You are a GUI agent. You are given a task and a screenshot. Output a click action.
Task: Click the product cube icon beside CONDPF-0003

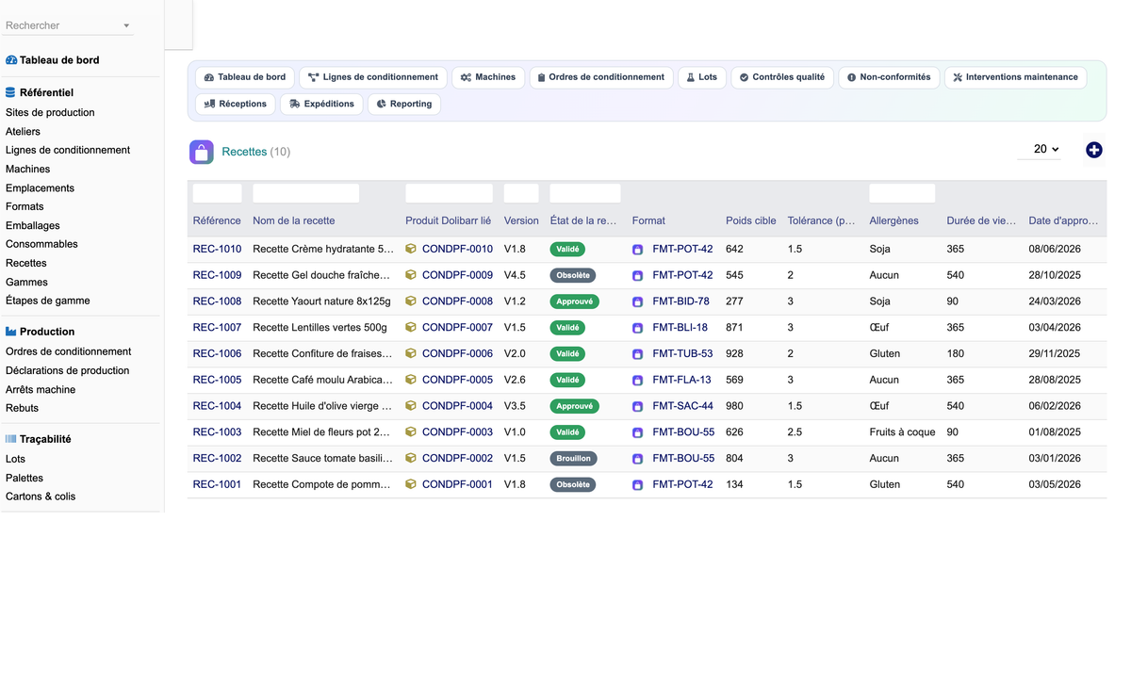click(x=411, y=432)
